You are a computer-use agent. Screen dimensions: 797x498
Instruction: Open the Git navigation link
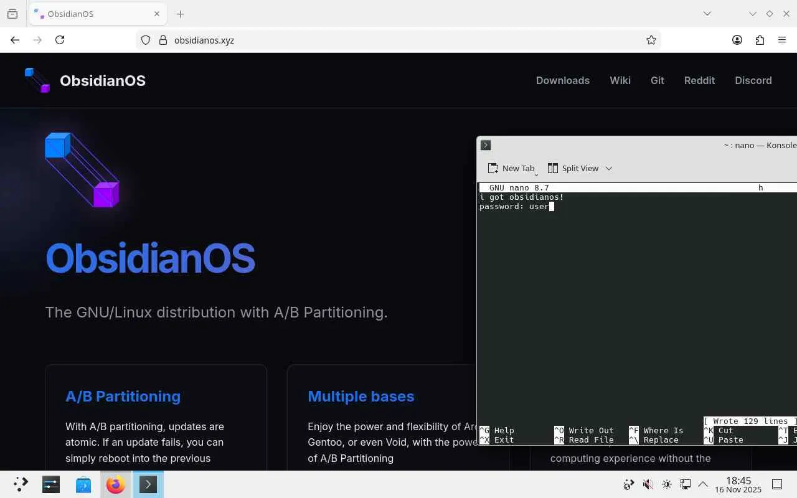coord(658,80)
